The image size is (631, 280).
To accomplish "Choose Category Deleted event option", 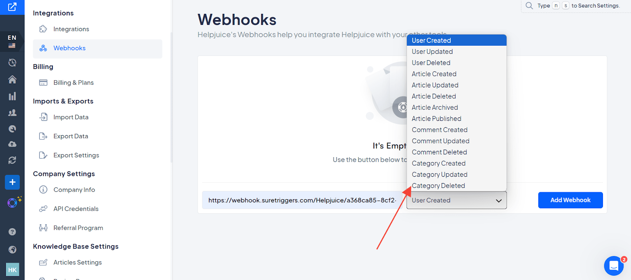I will click(x=457, y=185).
